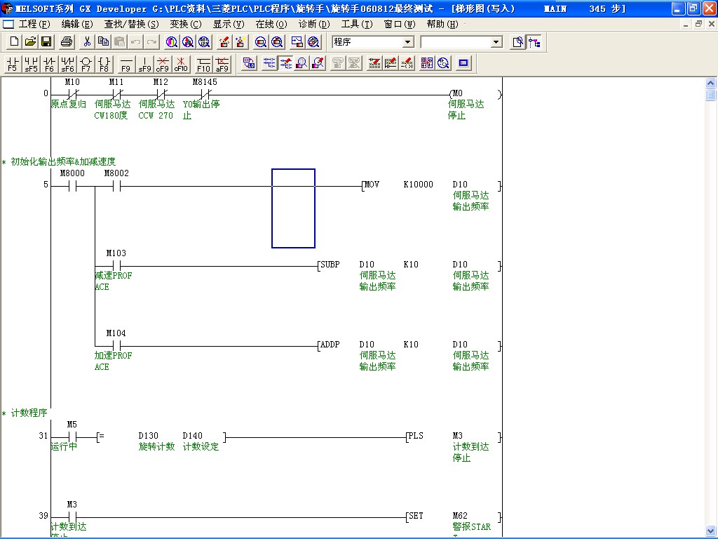
Task: Create a new project with the blank page icon
Action: pos(14,42)
